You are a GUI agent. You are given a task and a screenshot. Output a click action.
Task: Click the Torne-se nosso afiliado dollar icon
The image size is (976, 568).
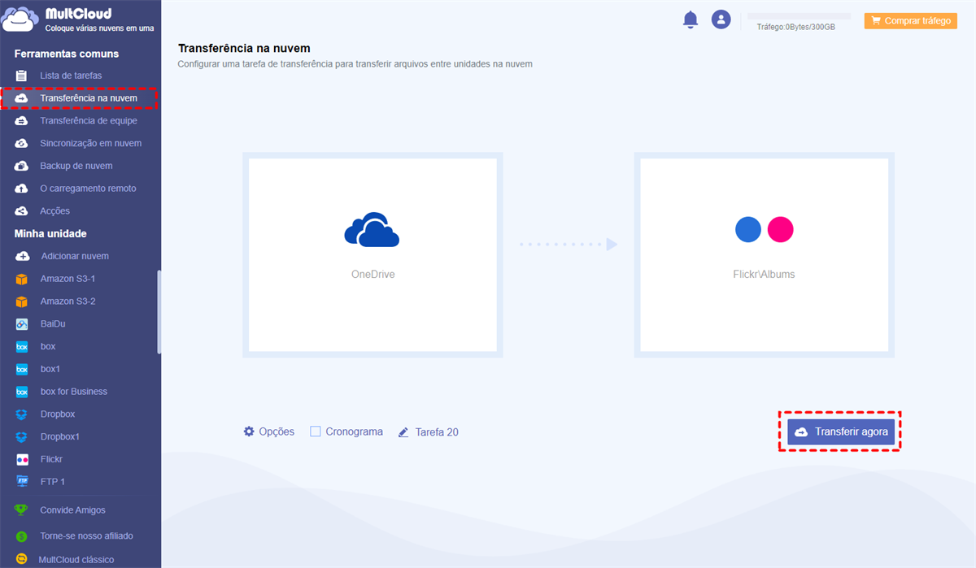pos(22,536)
